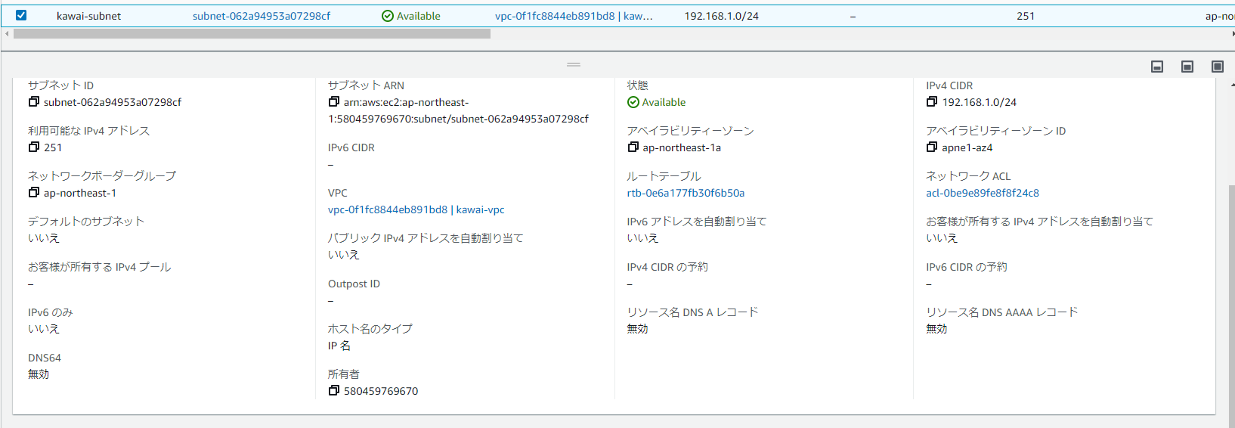Screen dimensions: 1235x428
Task: Click the 251 cell in table row
Action: [x=1026, y=16]
